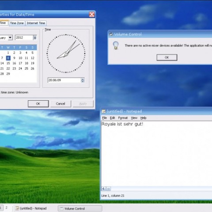Select day 2 in the calendar
212x212 pixels.
click(x=14, y=53)
